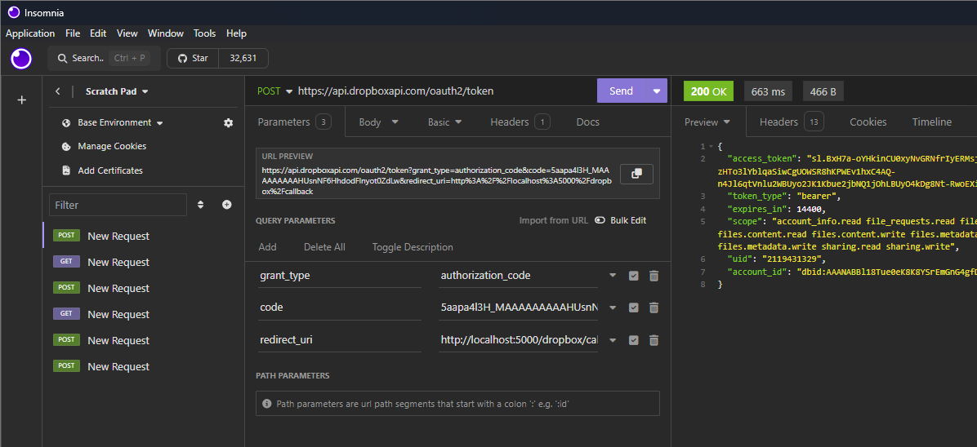The width and height of the screenshot is (977, 447).
Task: Open the Base Environment settings gear
Action: (228, 122)
